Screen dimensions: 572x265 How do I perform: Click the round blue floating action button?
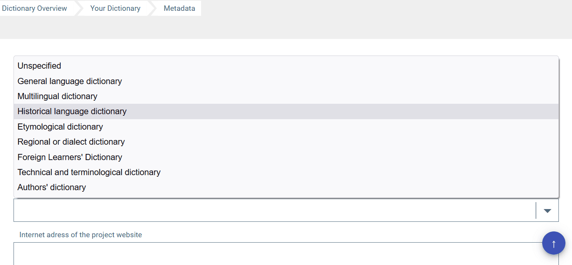click(x=553, y=243)
